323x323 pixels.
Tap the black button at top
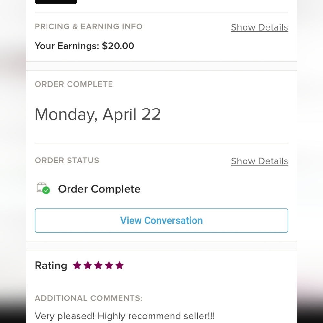pos(56,2)
